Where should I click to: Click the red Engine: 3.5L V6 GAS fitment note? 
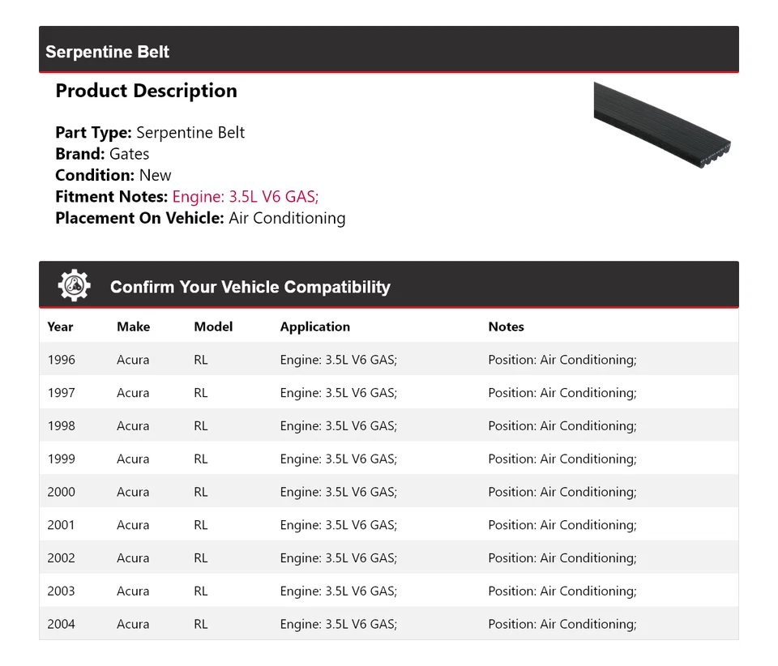click(246, 196)
